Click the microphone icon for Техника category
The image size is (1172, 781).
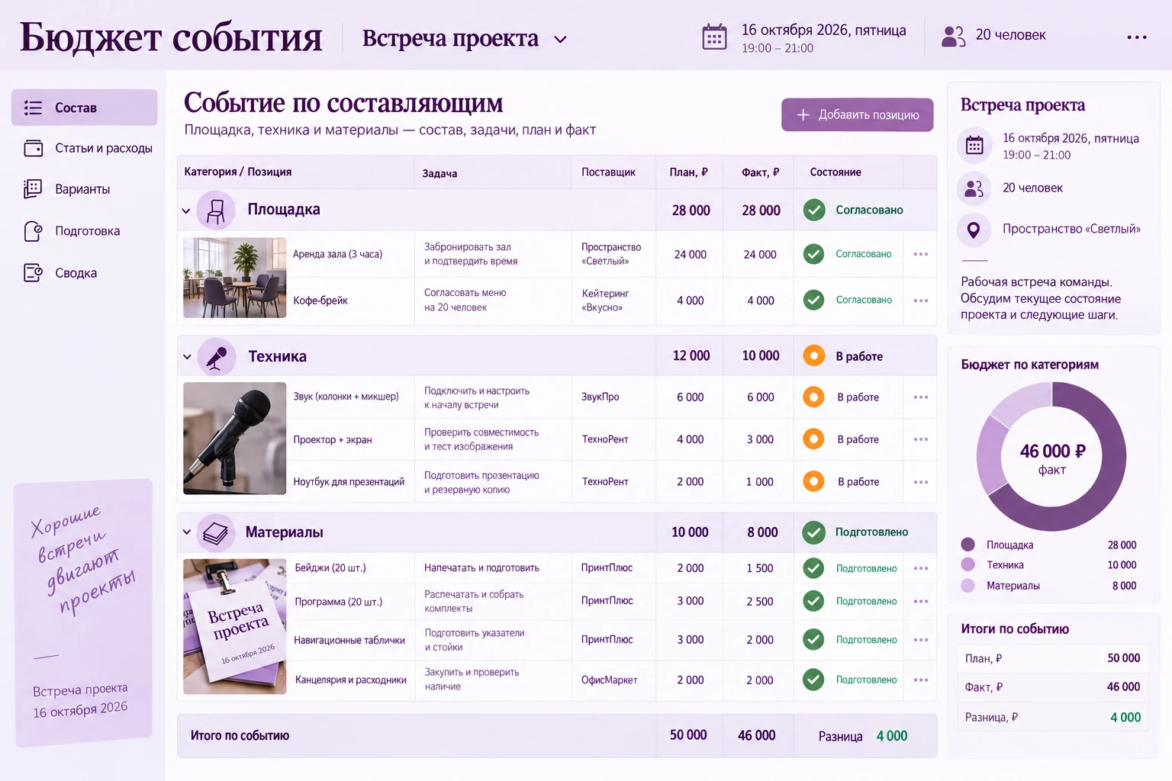[217, 356]
